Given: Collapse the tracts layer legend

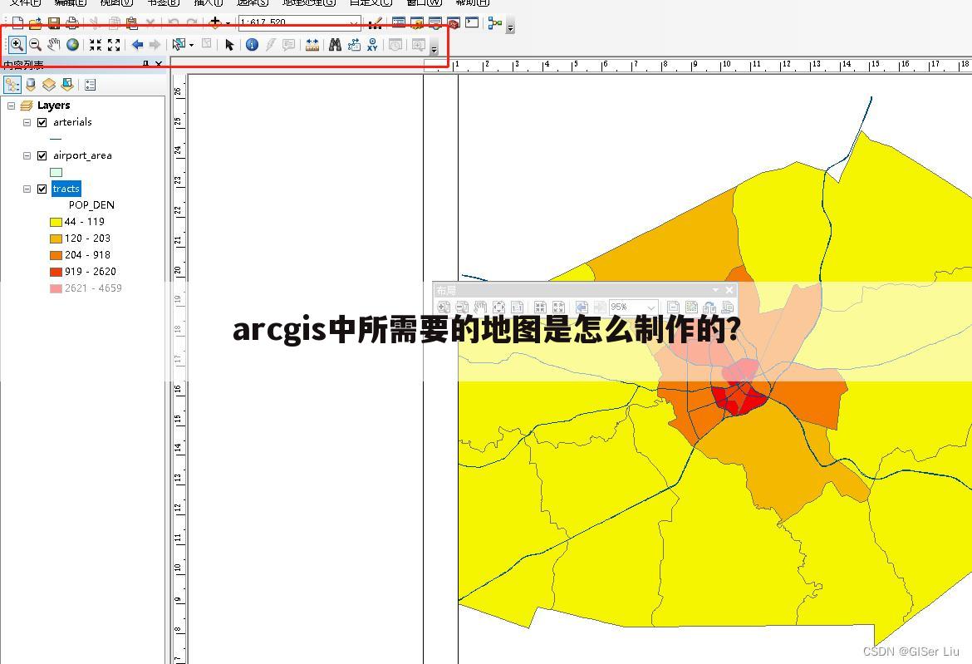Looking at the screenshot, I should (x=27, y=189).
